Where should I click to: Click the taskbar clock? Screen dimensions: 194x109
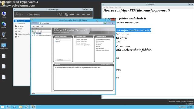tap(189, 107)
